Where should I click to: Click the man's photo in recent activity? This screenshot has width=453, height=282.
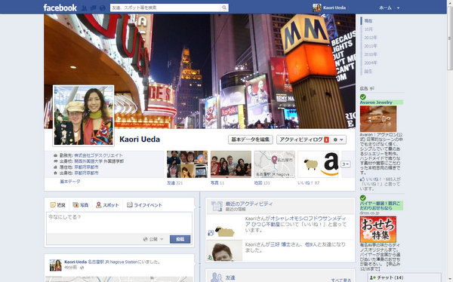tap(224, 250)
